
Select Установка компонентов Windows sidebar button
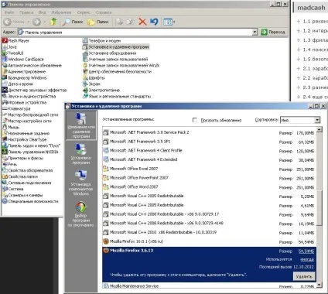pyautogui.click(x=81, y=183)
